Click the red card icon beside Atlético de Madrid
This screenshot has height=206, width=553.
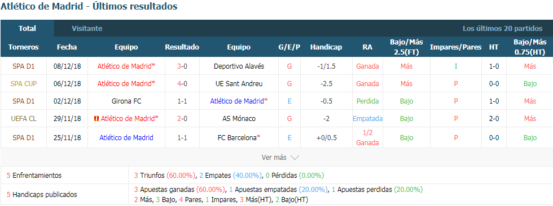coord(96,119)
